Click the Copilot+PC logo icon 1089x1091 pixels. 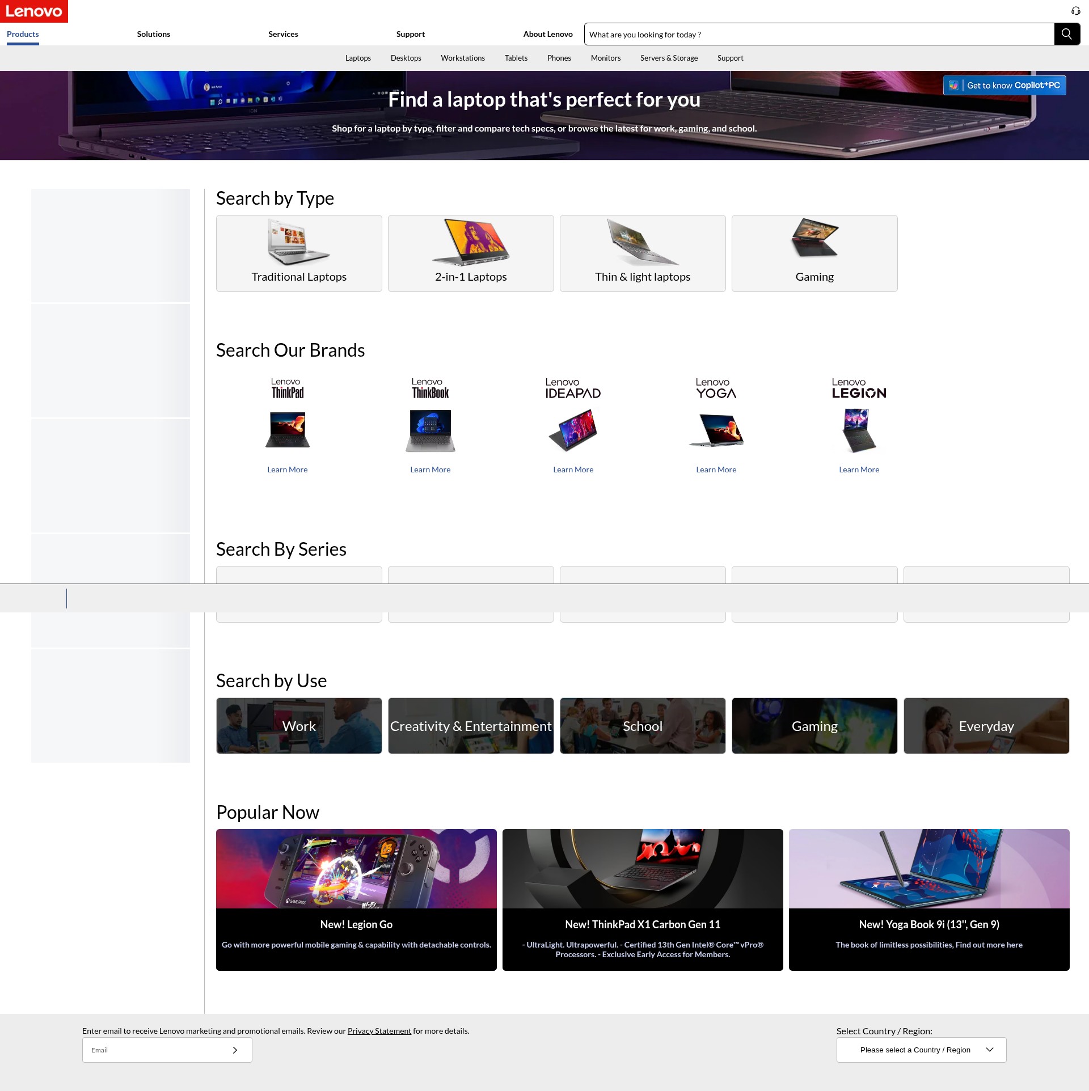click(x=954, y=85)
